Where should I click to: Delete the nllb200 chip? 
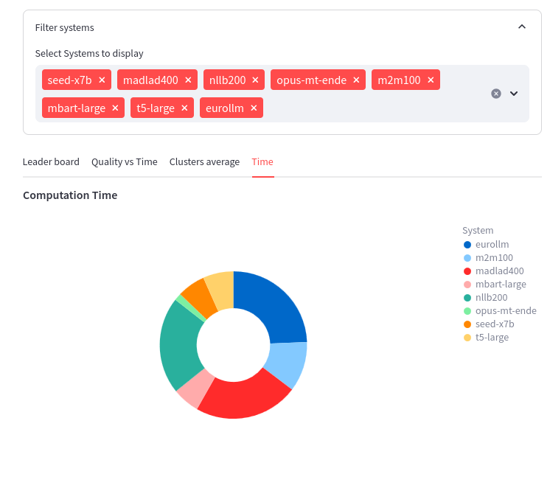(255, 80)
